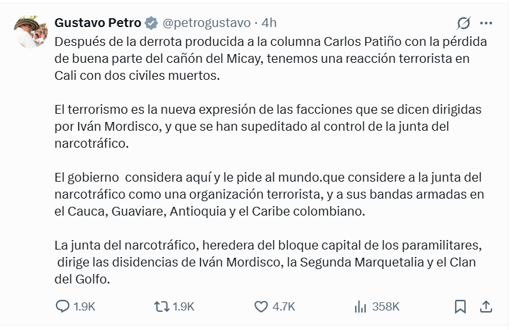
Task: Like the post with the heart icon
Action: point(261,306)
